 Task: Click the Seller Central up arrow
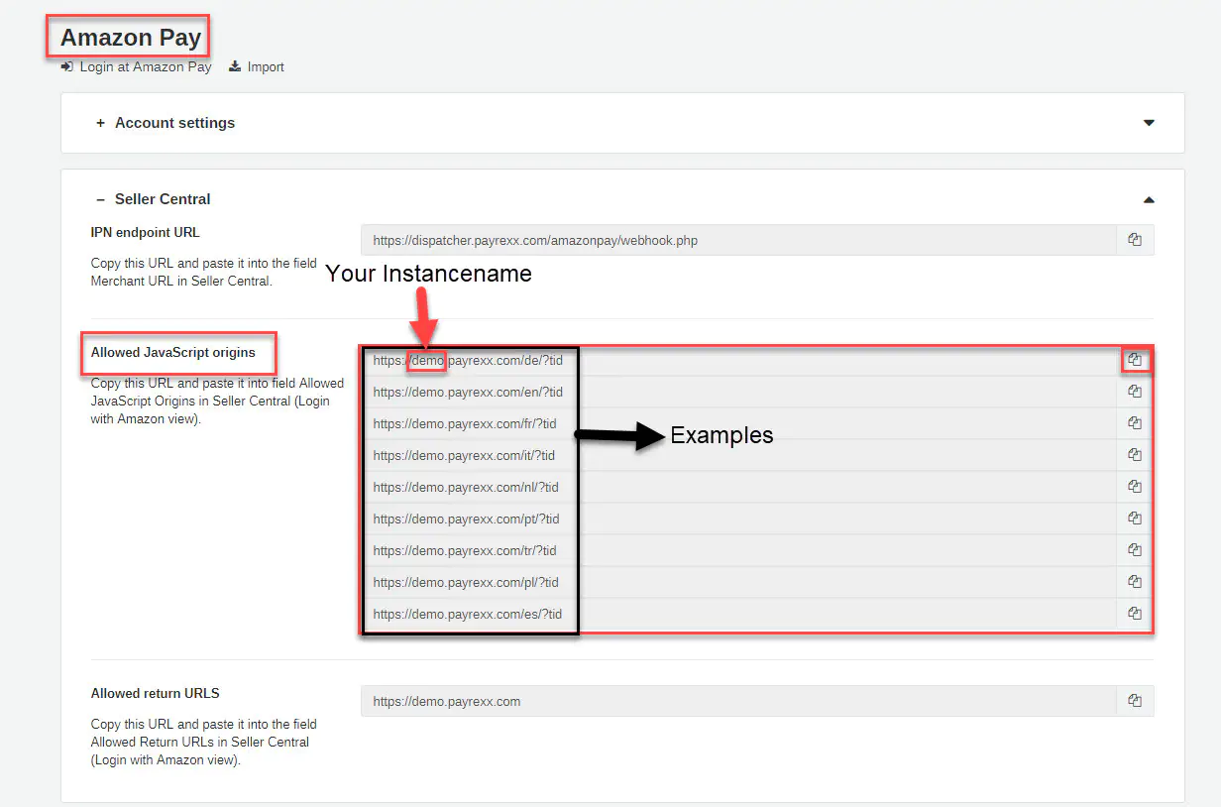1149,199
